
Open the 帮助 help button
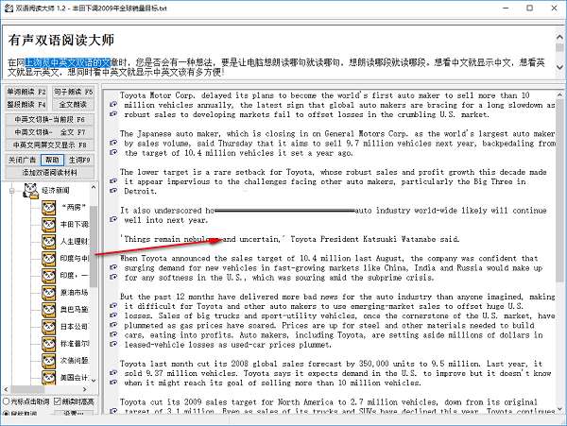tap(52, 160)
